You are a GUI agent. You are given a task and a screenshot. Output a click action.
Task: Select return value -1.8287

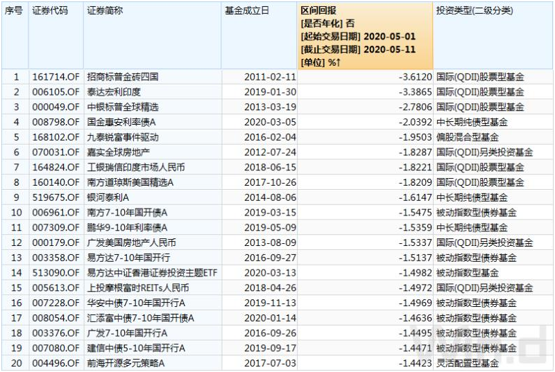click(415, 152)
